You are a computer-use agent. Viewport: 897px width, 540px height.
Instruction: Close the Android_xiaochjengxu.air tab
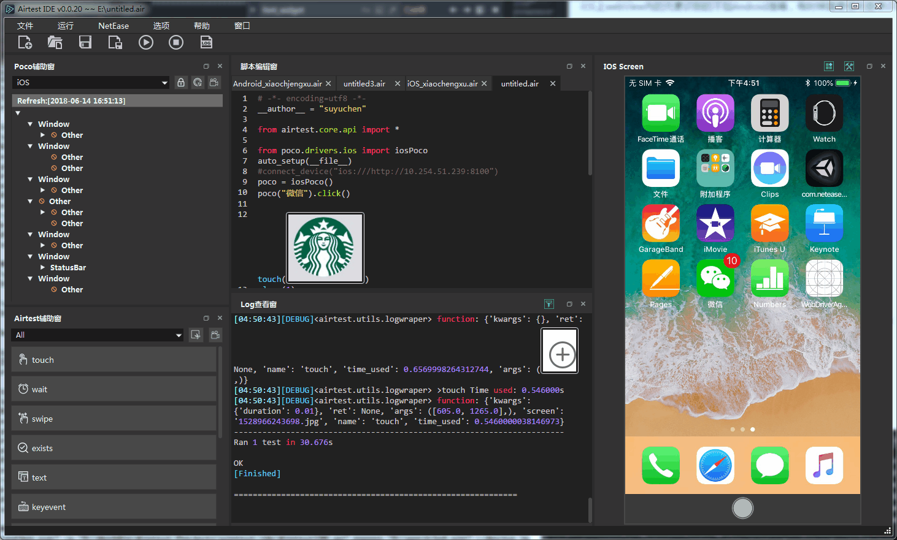click(328, 83)
